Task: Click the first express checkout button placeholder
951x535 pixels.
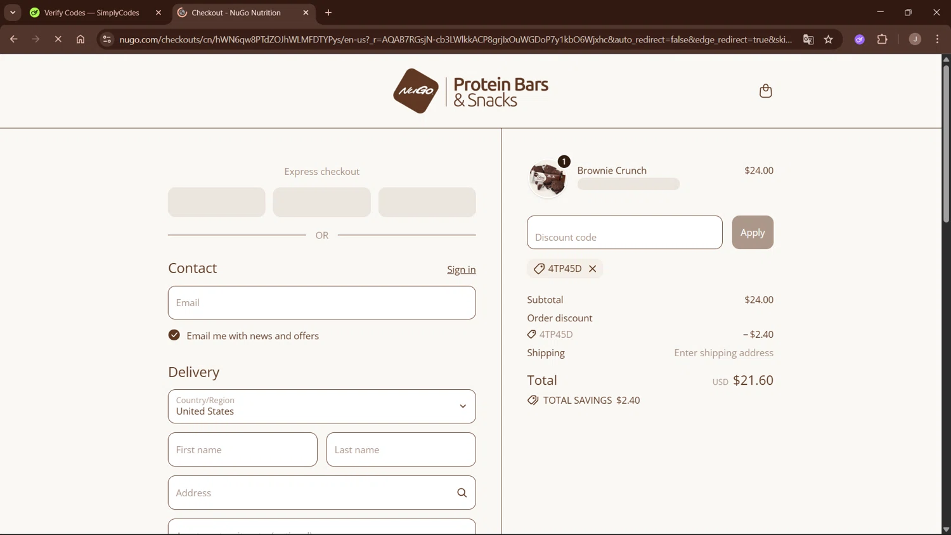Action: click(x=217, y=202)
